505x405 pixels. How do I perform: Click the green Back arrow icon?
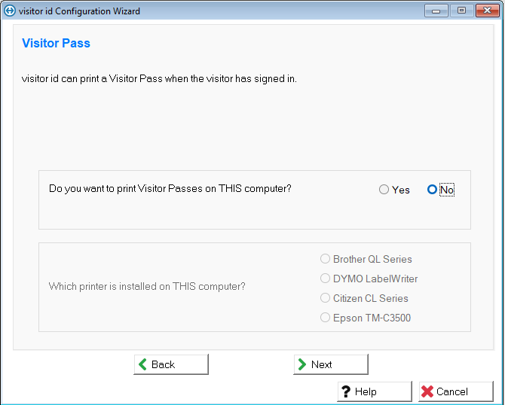142,364
